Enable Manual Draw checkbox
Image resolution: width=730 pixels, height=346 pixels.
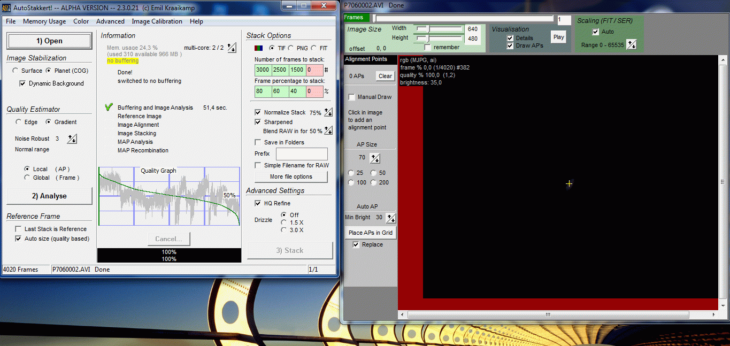[x=351, y=97]
